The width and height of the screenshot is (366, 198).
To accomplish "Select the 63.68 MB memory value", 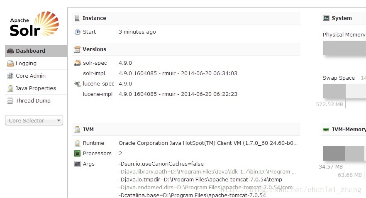I will (350, 175).
